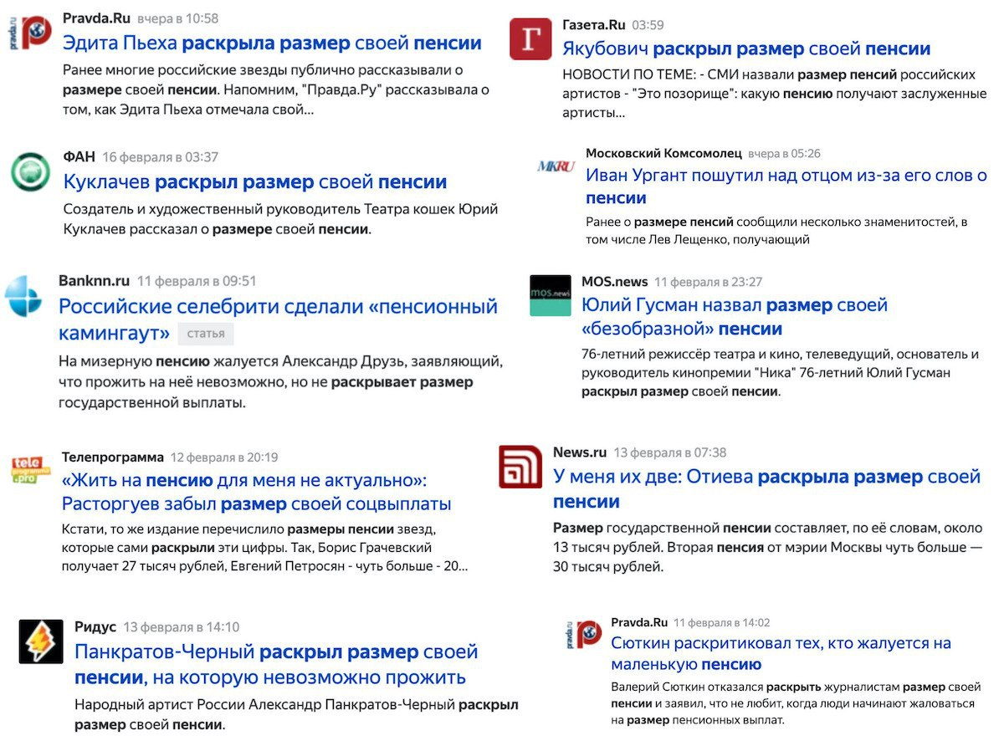The height and width of the screenshot is (746, 1004).
Task: Click the snippet mentioning Лев Лещенко
Action: pyautogui.click(x=776, y=231)
